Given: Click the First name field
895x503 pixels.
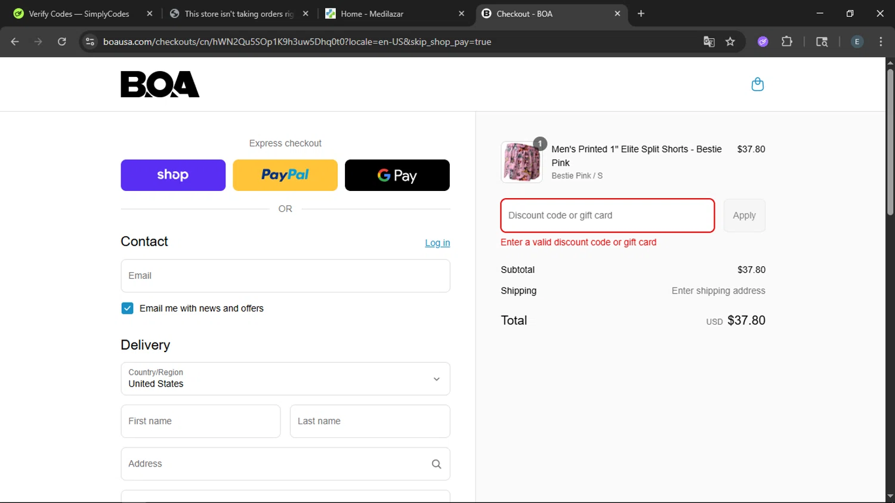Looking at the screenshot, I should 200,421.
